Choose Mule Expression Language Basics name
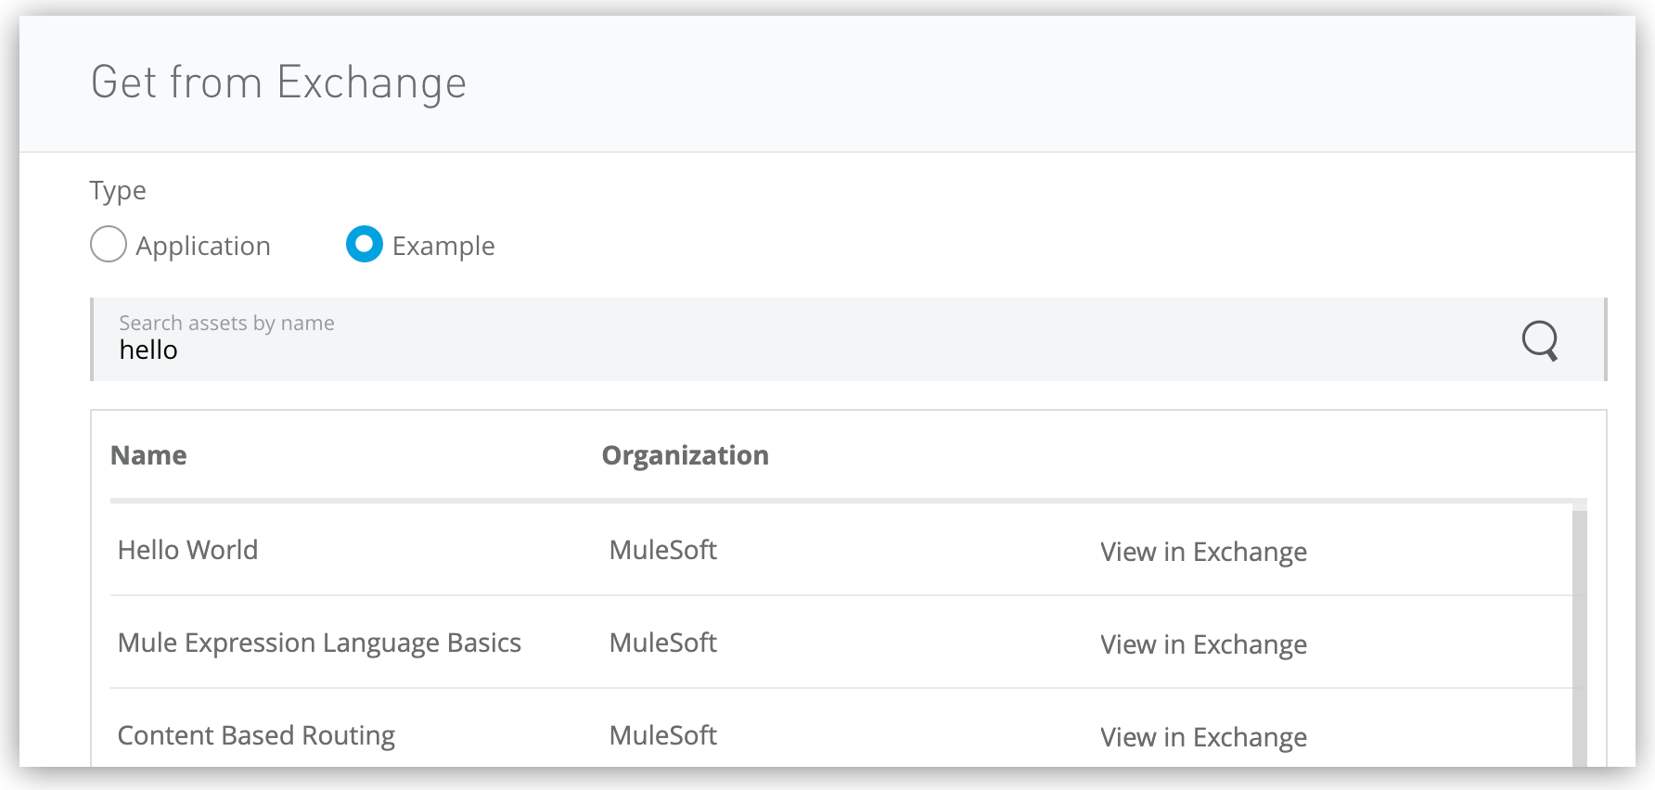The image size is (1655, 790). (x=319, y=643)
